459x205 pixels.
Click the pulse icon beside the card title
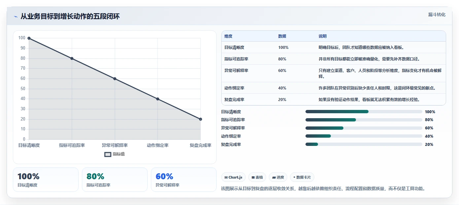[16, 17]
